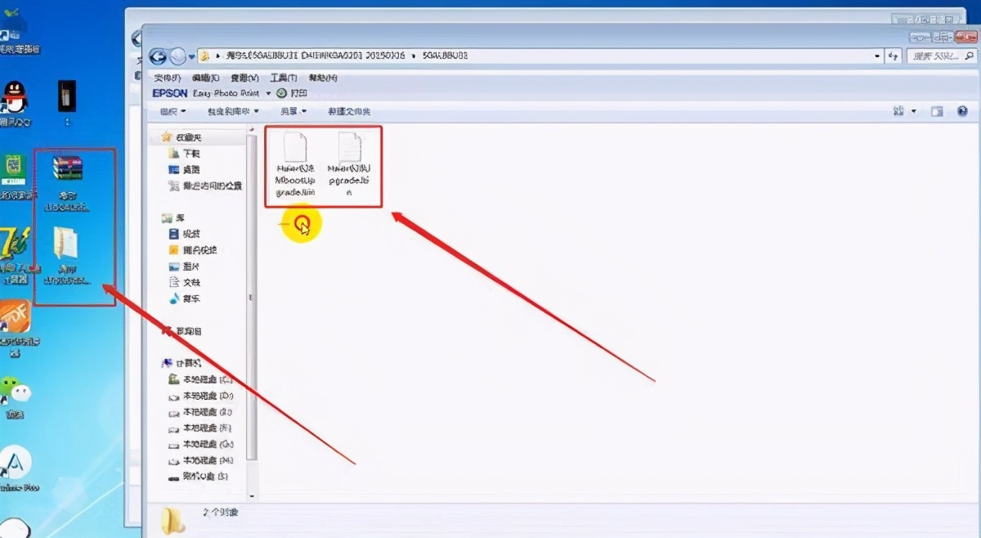The image size is (981, 538).
Task: Open the address bar history dropdown arrow
Action: coord(877,56)
